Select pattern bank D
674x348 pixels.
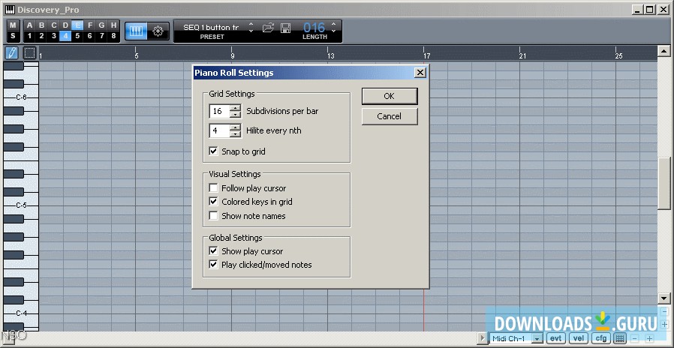[x=65, y=25]
